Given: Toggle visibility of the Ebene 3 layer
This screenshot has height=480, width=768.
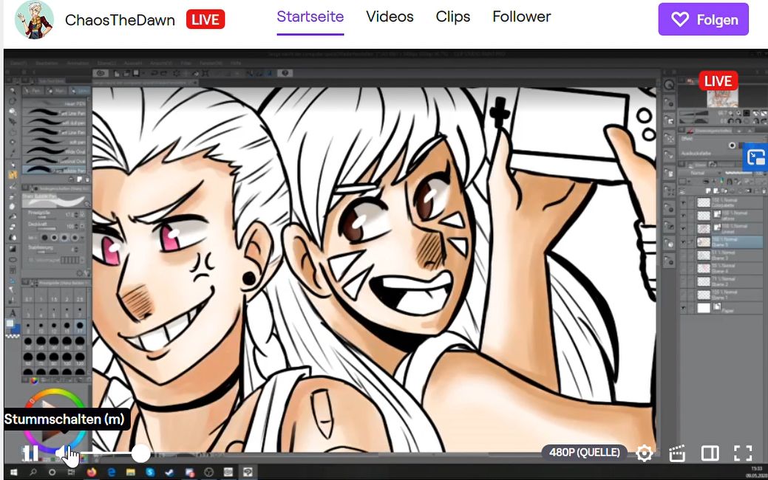Looking at the screenshot, I should (683, 255).
